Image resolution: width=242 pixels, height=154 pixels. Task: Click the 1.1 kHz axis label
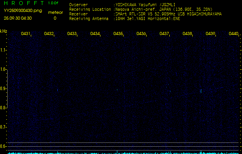click(3, 50)
